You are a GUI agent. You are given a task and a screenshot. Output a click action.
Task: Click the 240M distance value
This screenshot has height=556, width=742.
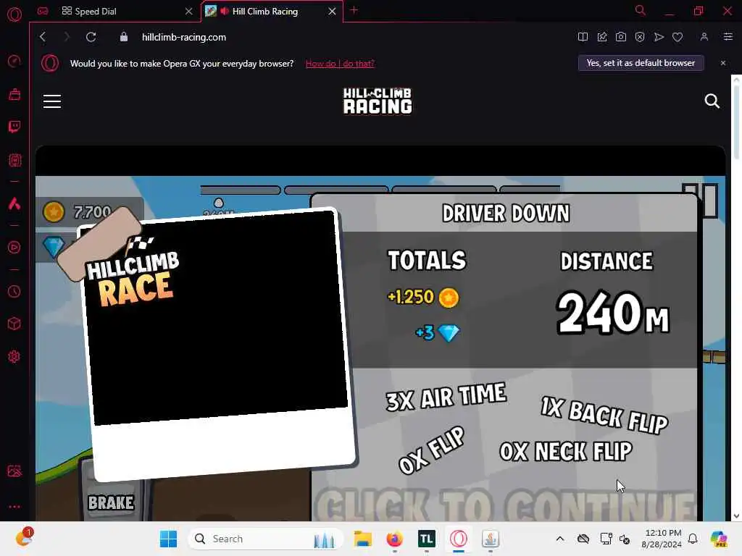coord(612,313)
